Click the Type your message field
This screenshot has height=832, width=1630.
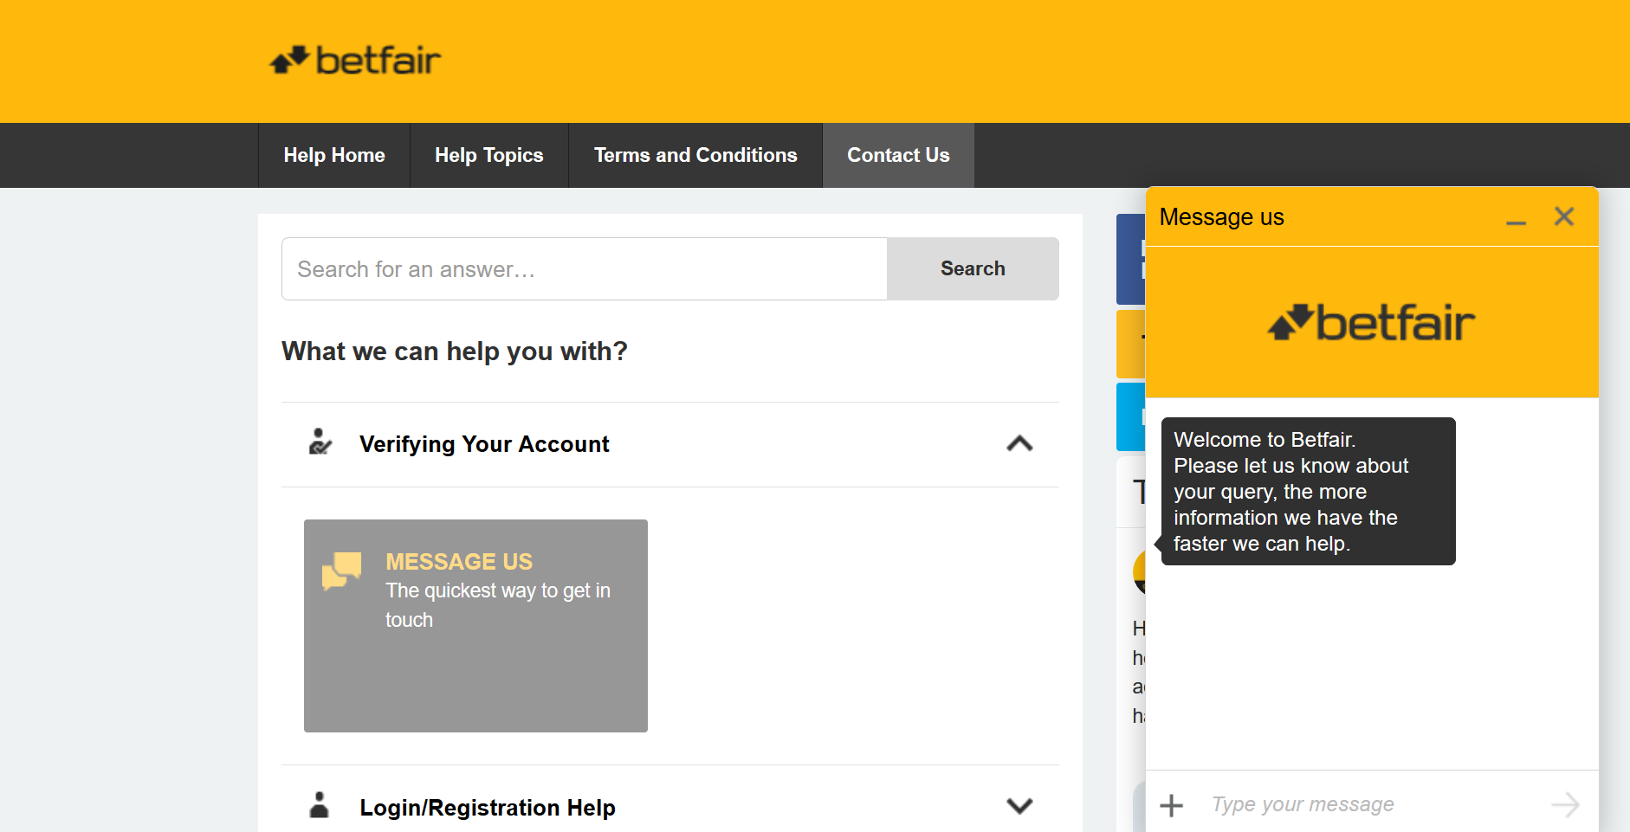(x=1373, y=804)
